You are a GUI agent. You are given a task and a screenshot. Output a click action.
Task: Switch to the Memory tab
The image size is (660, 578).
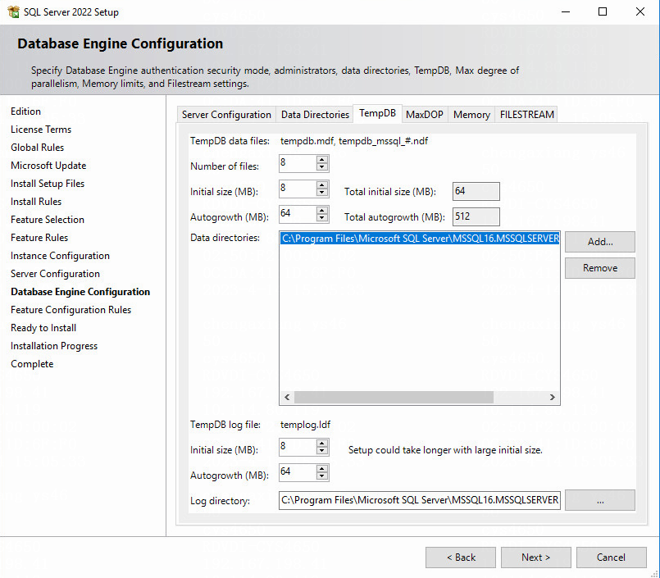pyautogui.click(x=471, y=115)
